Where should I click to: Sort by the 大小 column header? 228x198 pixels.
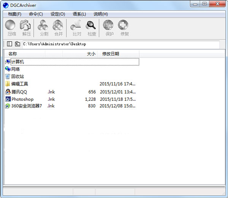pos(80,54)
